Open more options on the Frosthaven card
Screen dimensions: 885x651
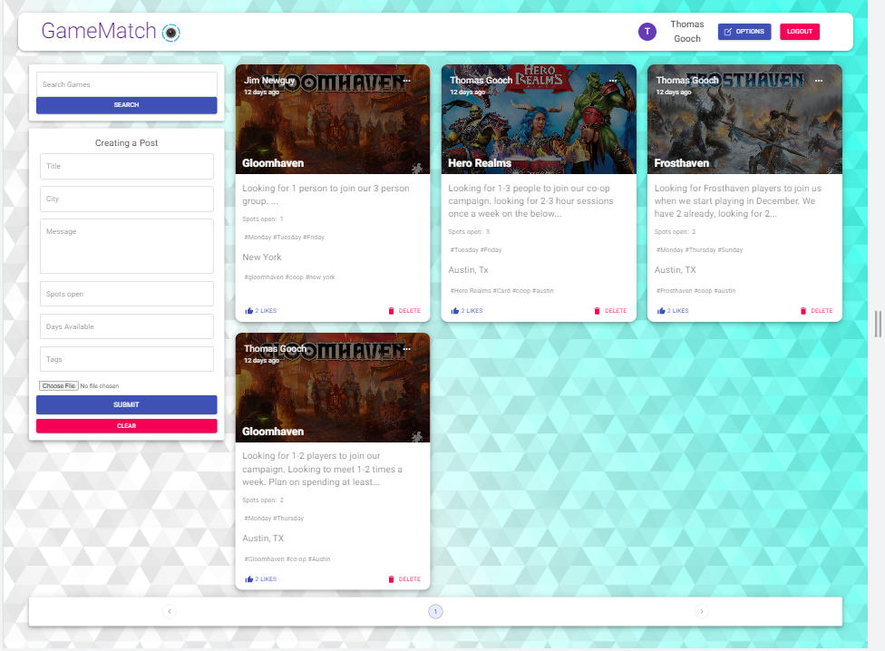point(819,81)
